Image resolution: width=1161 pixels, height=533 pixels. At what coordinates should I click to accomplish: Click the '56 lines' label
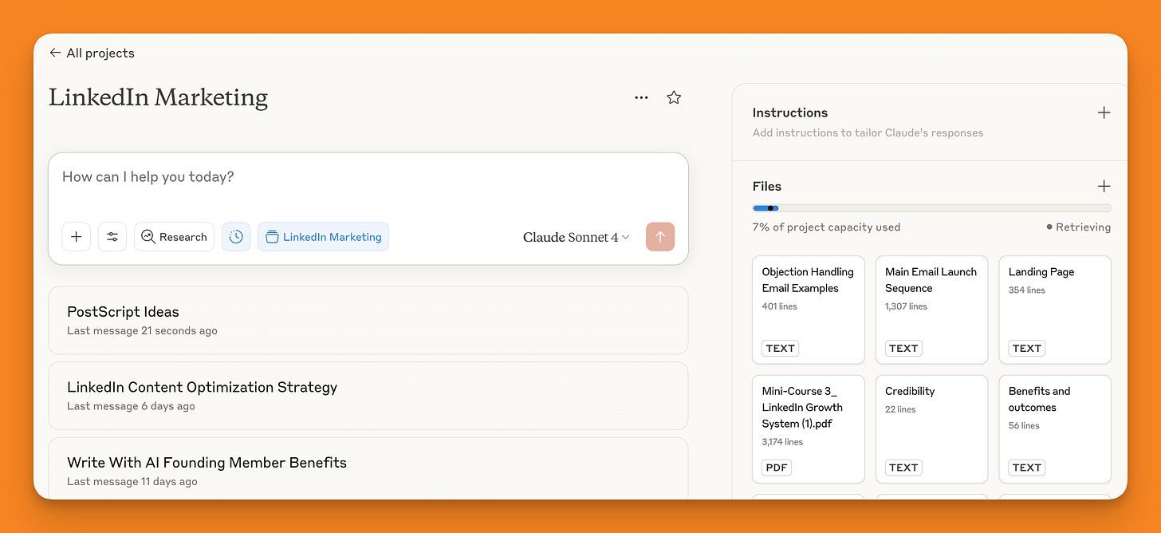(1025, 426)
